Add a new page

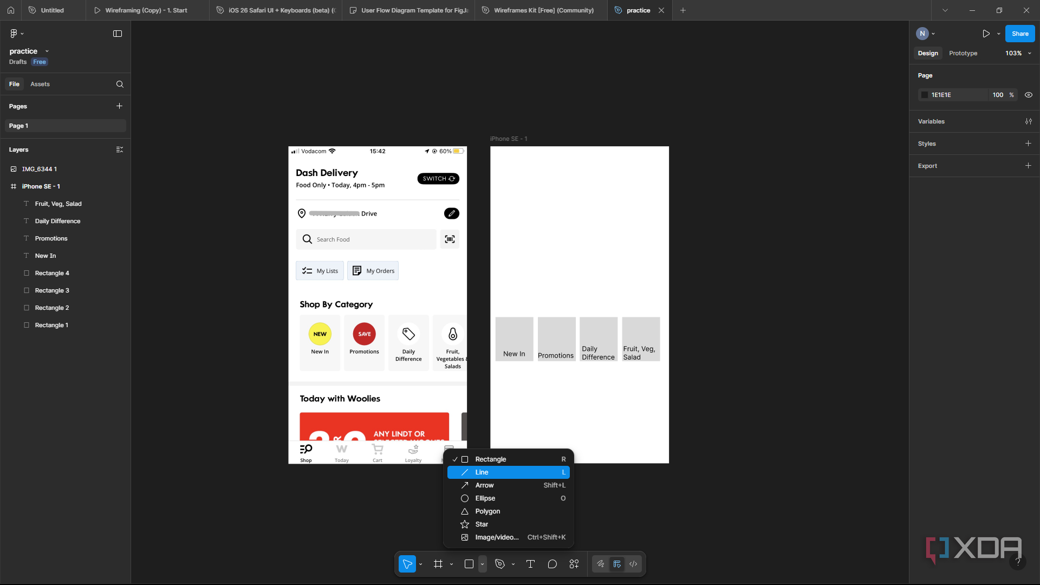tap(119, 106)
